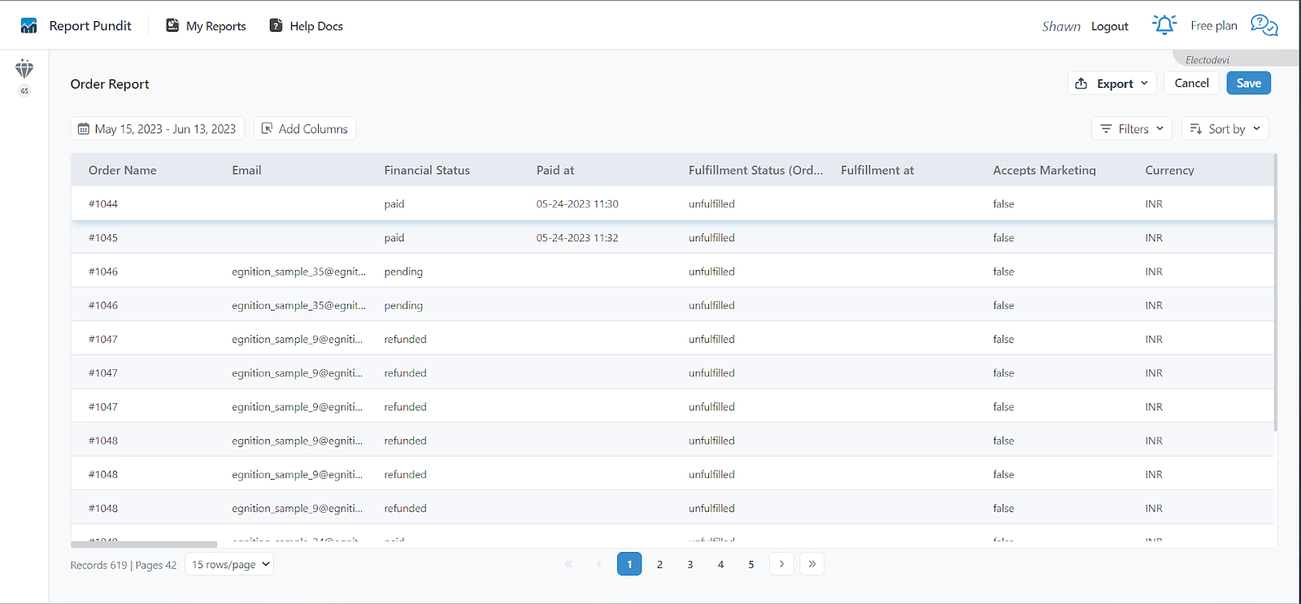
Task: Open My Reports menu item
Action: point(206,26)
